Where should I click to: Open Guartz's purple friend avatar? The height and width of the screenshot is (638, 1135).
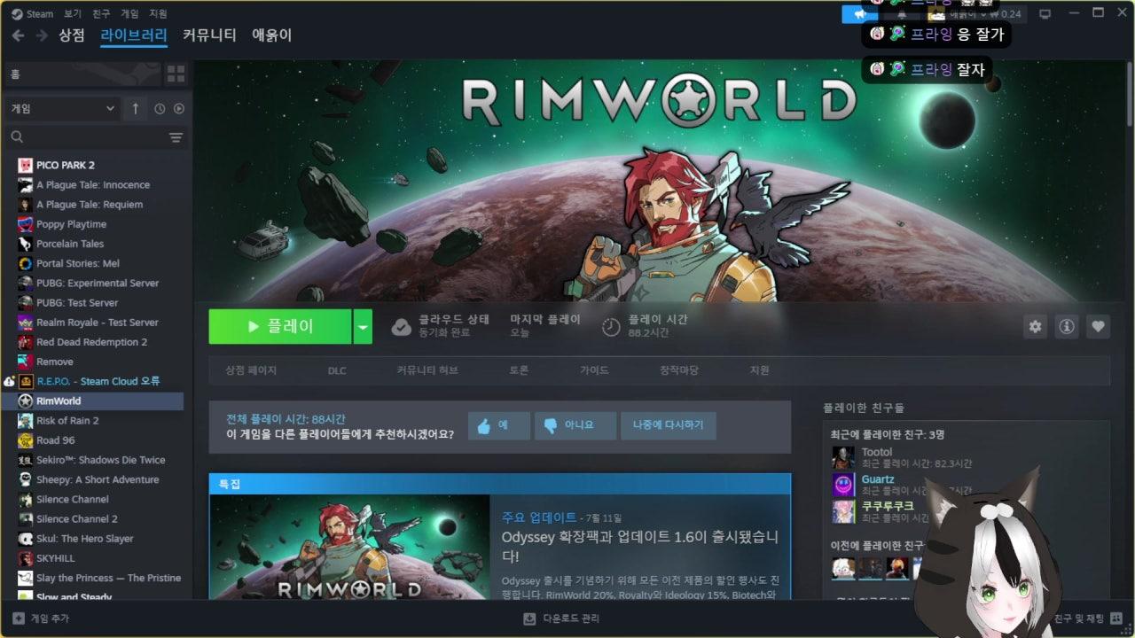coord(843,485)
